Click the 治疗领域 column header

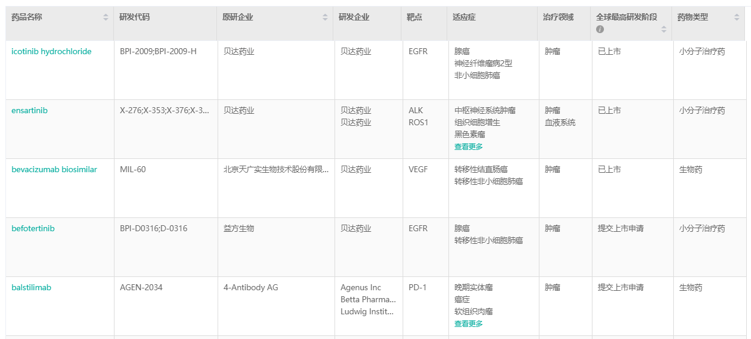point(558,17)
